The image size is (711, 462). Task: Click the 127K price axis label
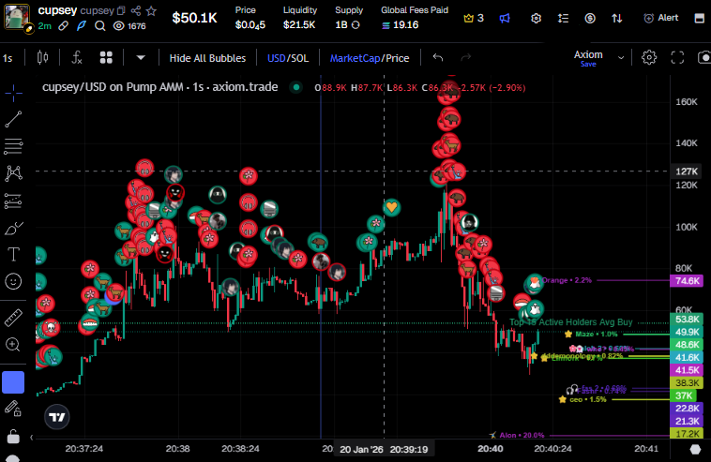pyautogui.click(x=686, y=171)
